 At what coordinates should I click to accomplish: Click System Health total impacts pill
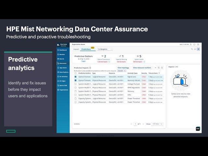coord(138,62)
